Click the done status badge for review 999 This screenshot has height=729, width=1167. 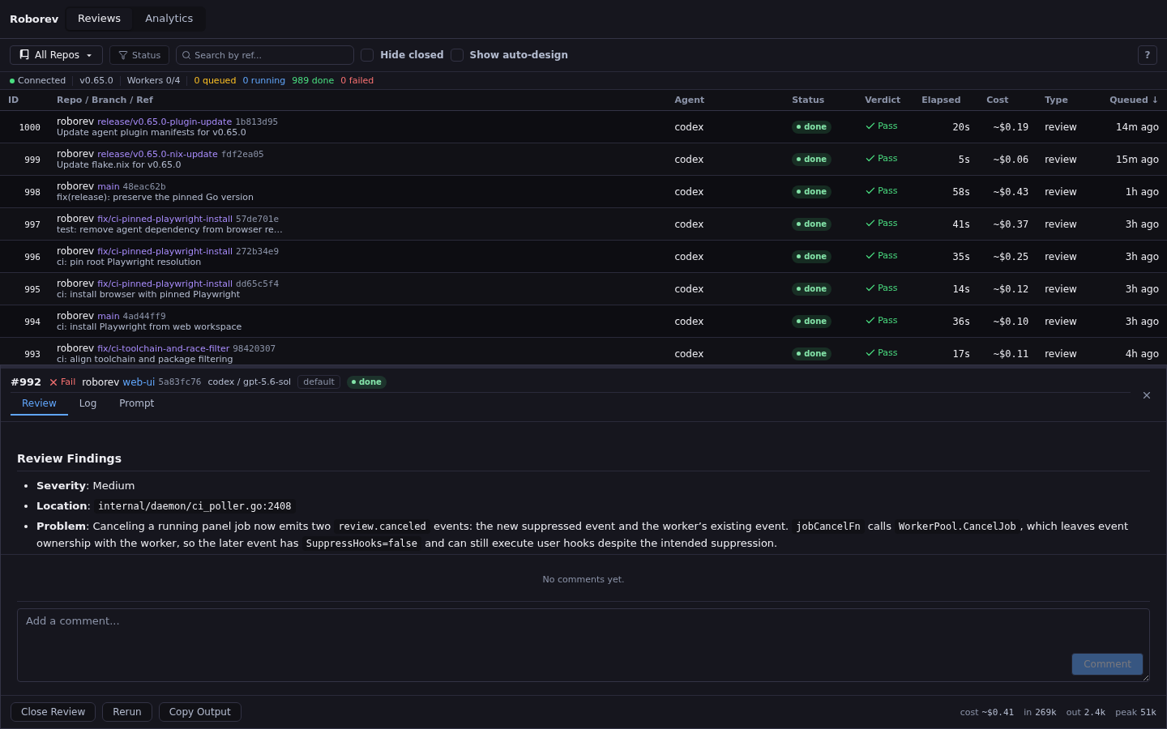(811, 160)
